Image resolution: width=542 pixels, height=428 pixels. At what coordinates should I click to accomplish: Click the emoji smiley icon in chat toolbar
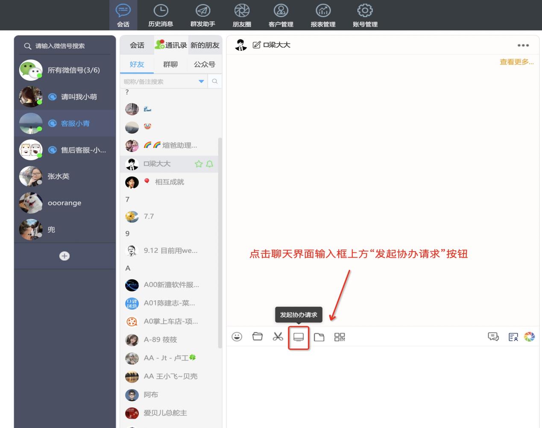tap(237, 337)
